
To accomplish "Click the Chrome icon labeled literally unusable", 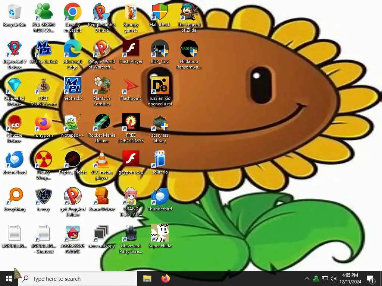I will point(72,12).
